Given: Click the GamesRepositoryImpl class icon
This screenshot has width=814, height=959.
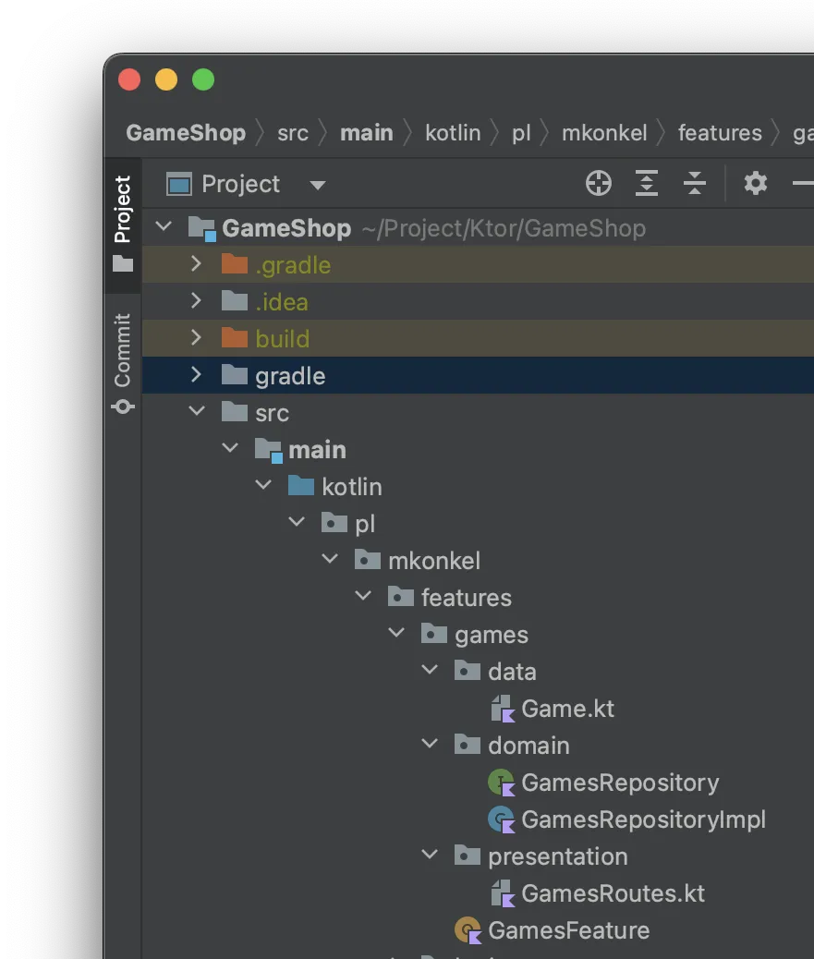Looking at the screenshot, I should 502,819.
